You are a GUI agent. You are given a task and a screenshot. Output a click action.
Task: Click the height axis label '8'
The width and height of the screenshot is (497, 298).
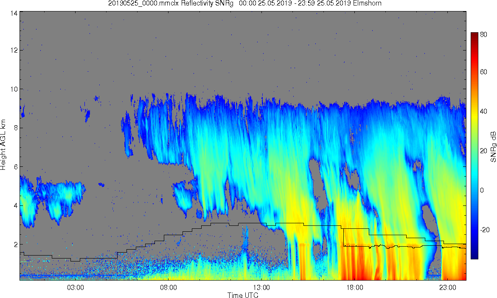click(15, 128)
